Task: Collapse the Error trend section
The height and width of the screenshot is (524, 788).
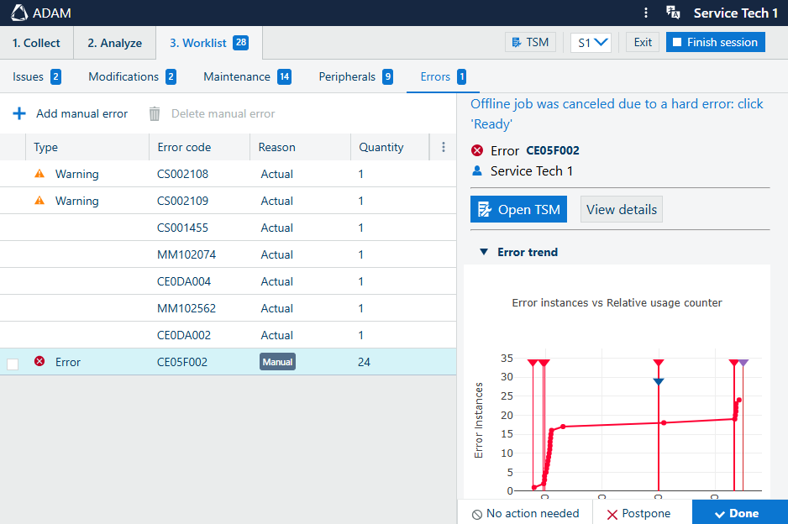Action: pyautogui.click(x=483, y=252)
